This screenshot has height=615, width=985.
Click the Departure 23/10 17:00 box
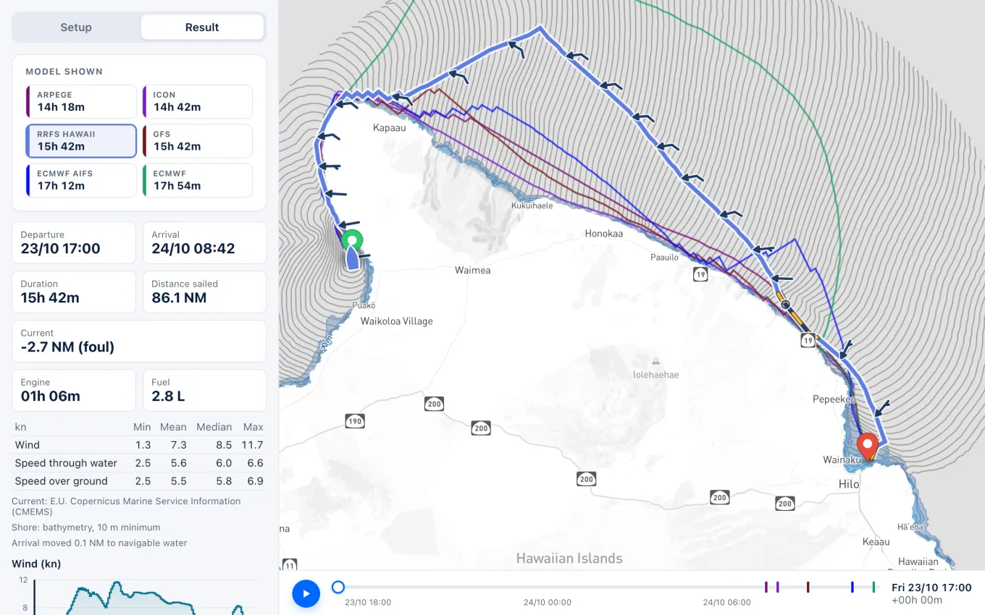[74, 242]
